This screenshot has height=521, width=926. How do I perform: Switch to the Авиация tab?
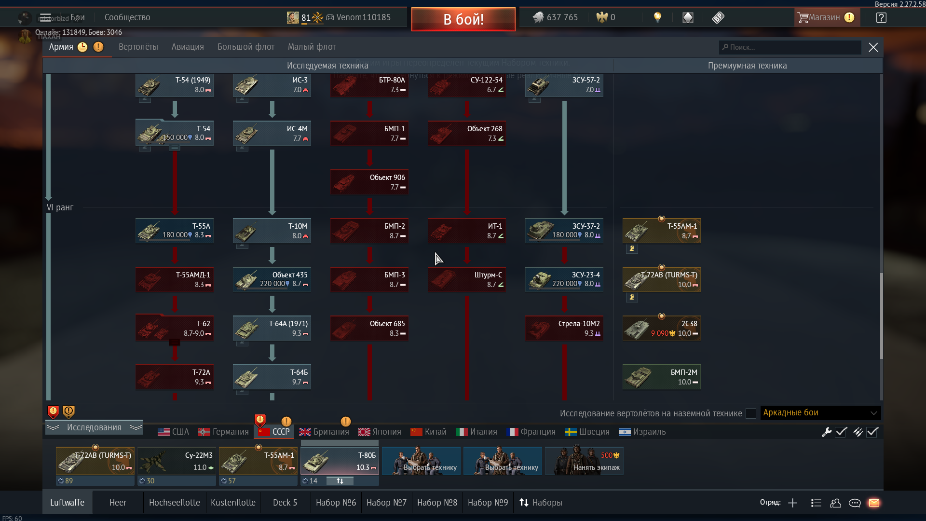pyautogui.click(x=188, y=47)
